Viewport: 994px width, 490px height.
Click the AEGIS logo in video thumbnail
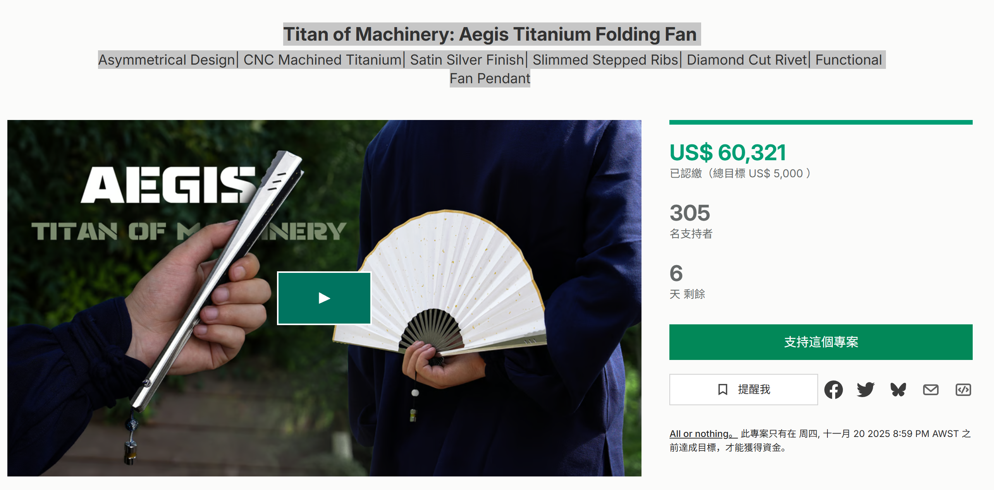pos(169,185)
